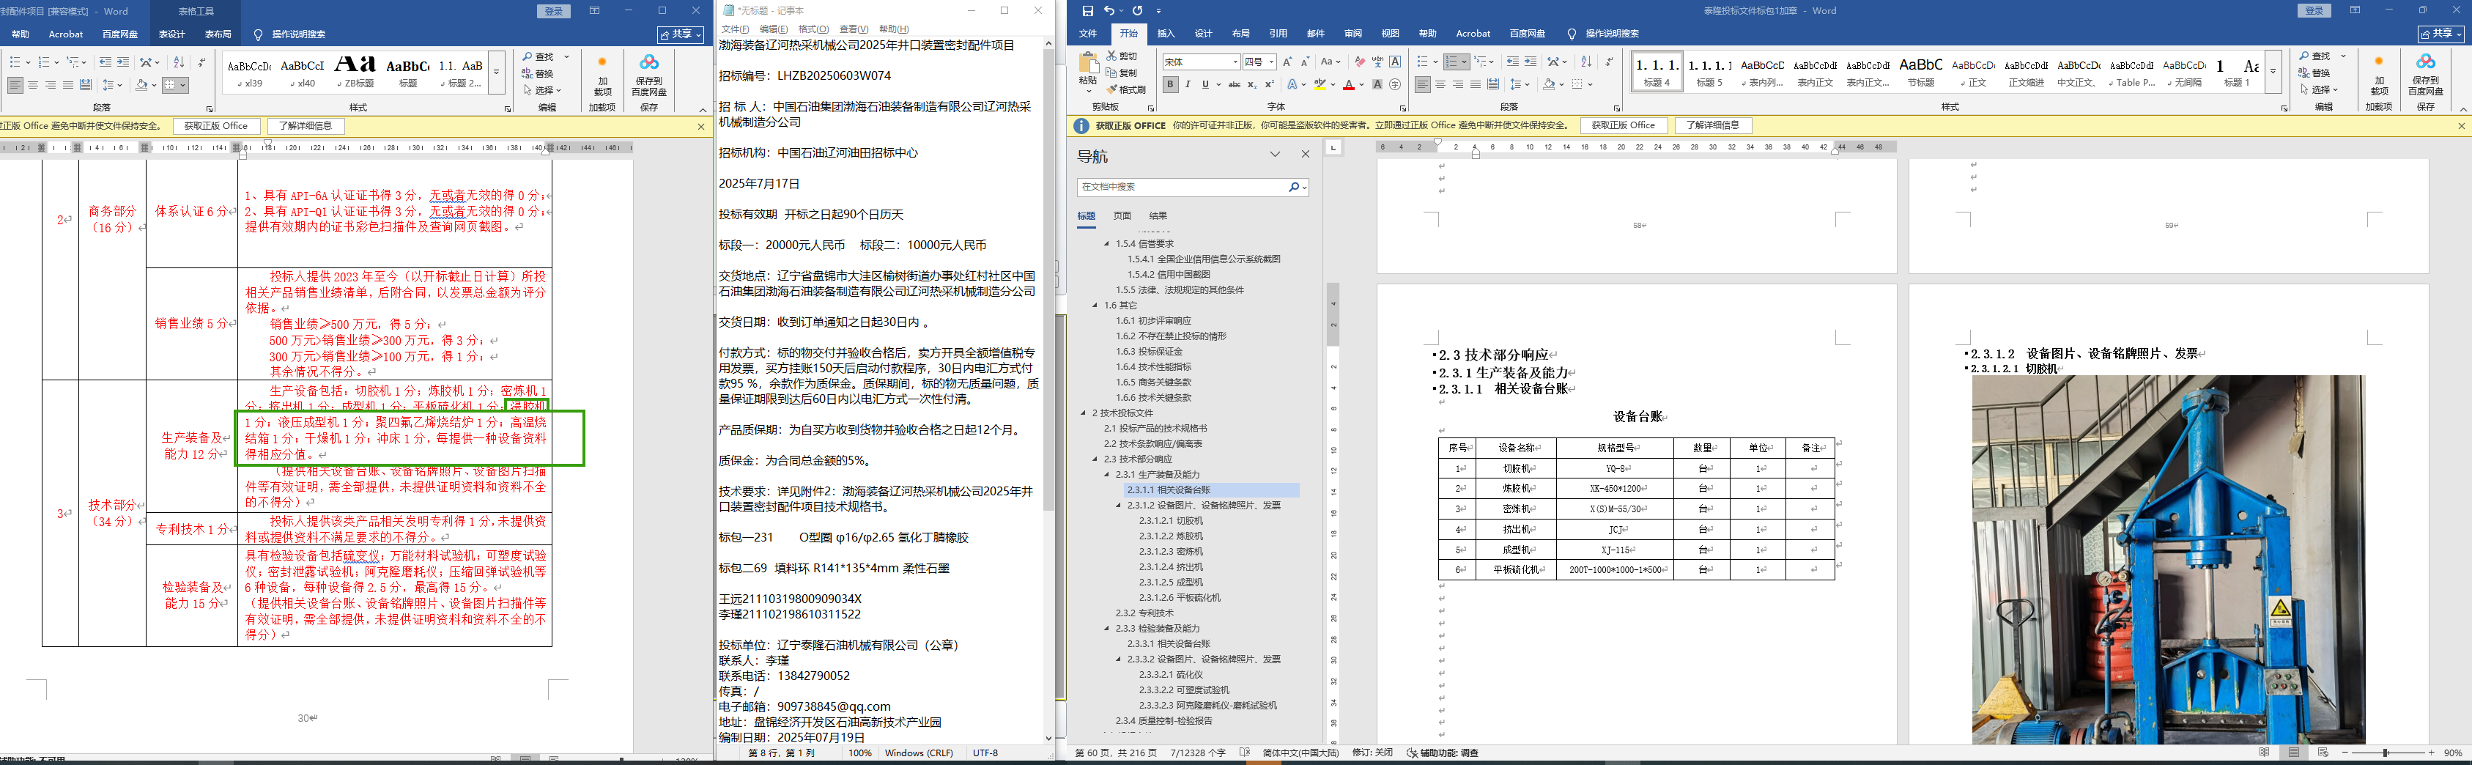Click the Format Painter (格式刷) brush icon

click(x=1111, y=89)
